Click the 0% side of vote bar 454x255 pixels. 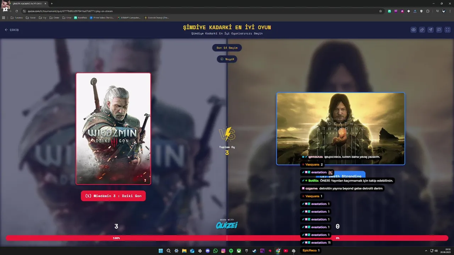pos(338,238)
